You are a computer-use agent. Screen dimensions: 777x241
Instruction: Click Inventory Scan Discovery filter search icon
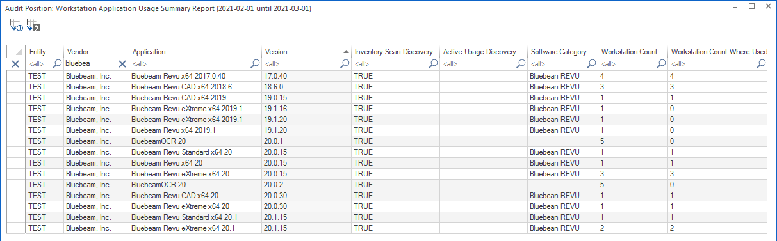pyautogui.click(x=434, y=64)
